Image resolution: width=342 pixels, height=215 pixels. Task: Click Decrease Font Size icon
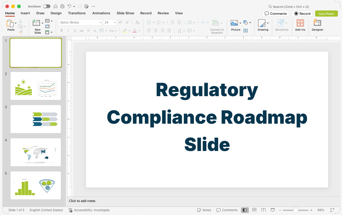pyautogui.click(x=127, y=22)
